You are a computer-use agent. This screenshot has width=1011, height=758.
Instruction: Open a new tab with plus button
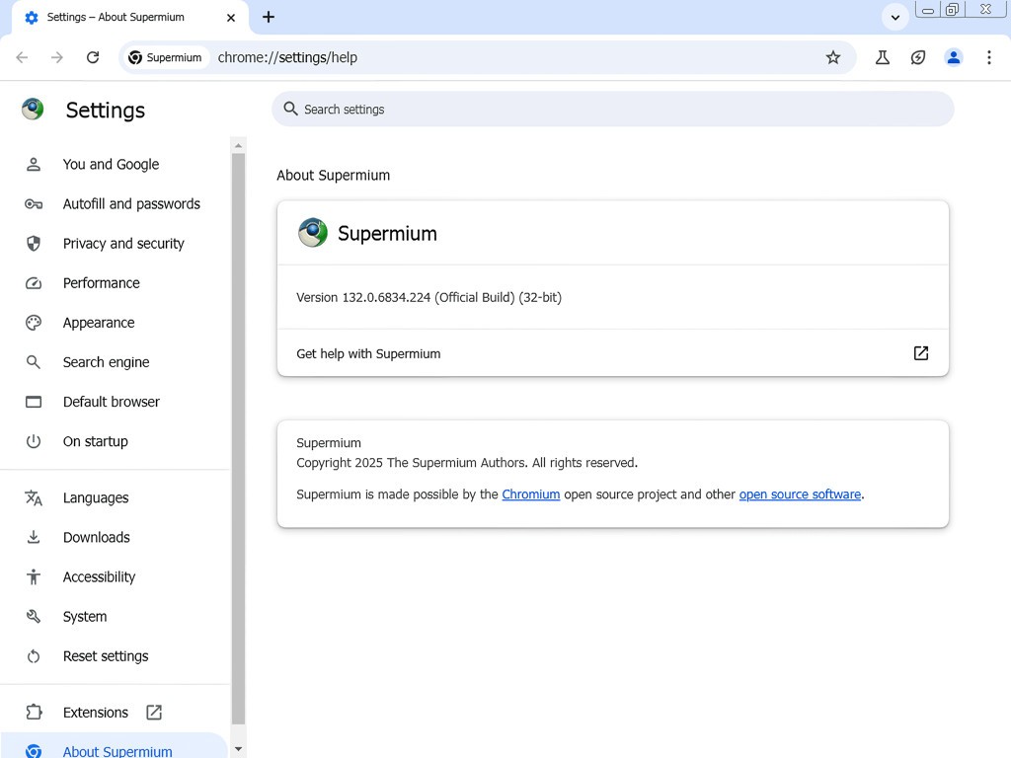pos(269,18)
